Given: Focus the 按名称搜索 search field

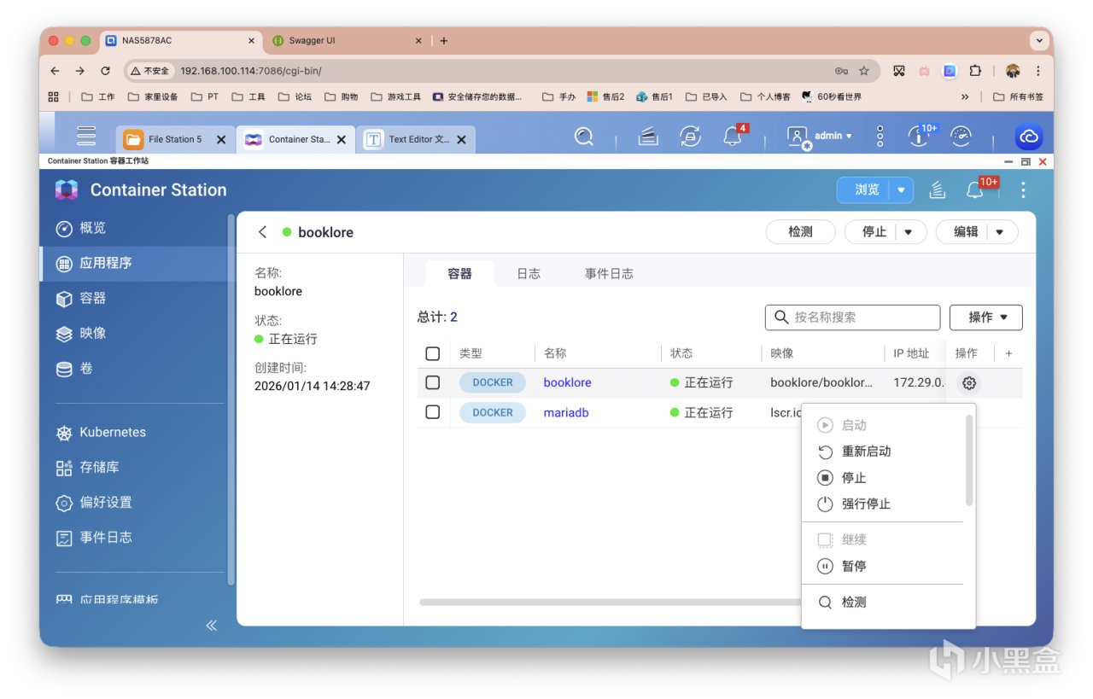Looking at the screenshot, I should coord(852,317).
